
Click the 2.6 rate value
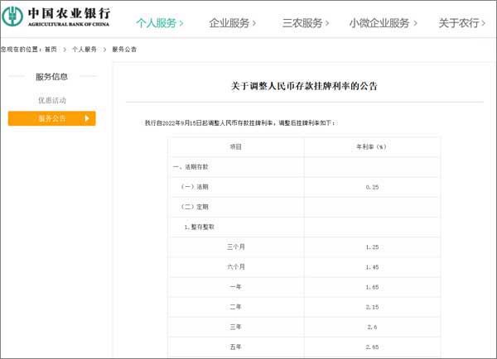pyautogui.click(x=372, y=327)
